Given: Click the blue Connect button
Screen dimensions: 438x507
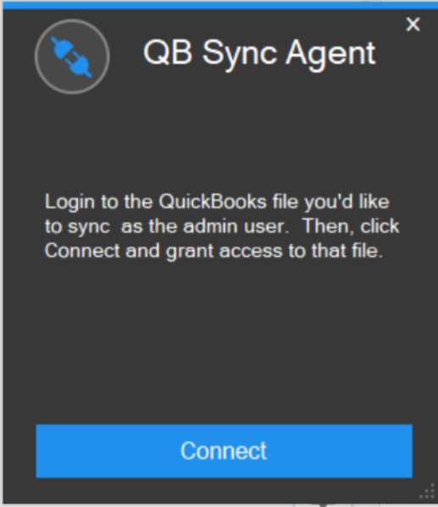Looking at the screenshot, I should coord(224,451).
